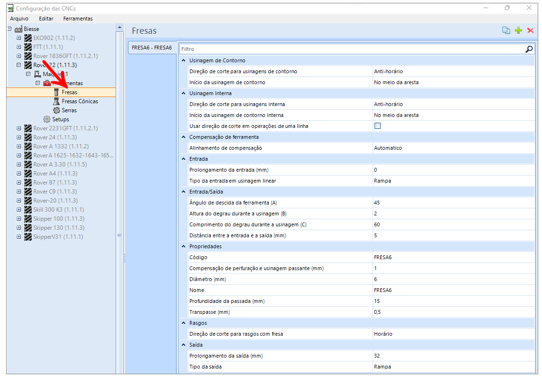The width and height of the screenshot is (542, 379).
Task: Click 'Direção de corte para usinagens interna' value
Action: pyautogui.click(x=453, y=104)
